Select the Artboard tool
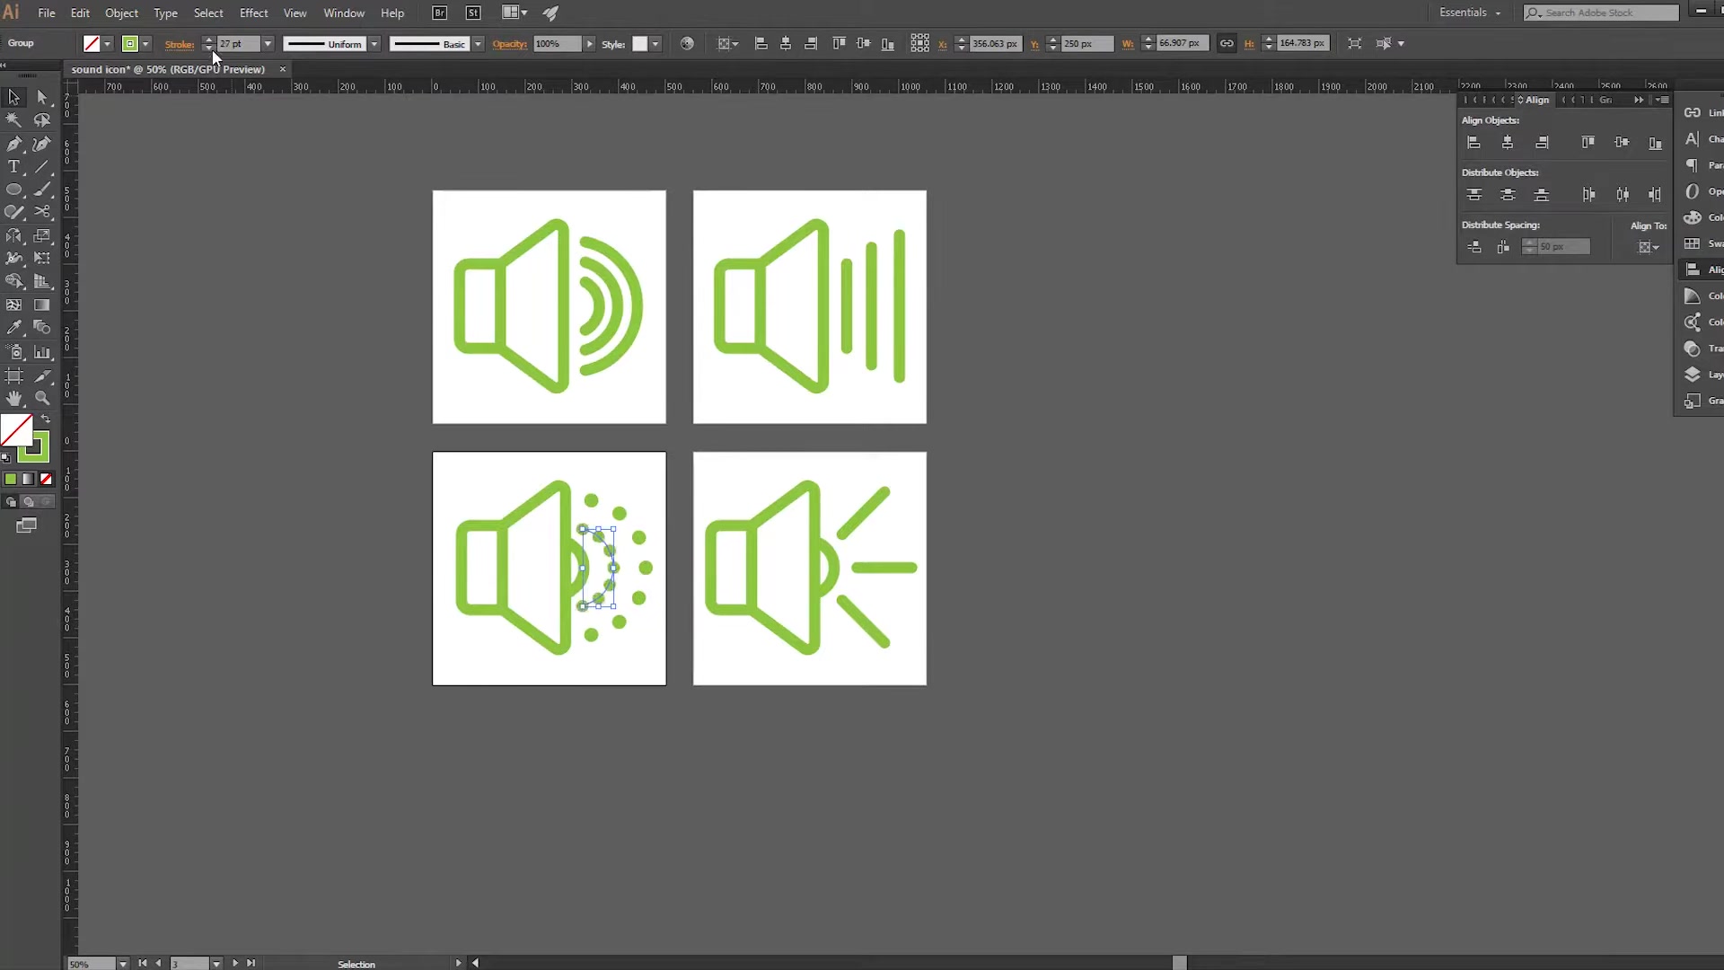This screenshot has width=1724, height=970. pos(14,375)
